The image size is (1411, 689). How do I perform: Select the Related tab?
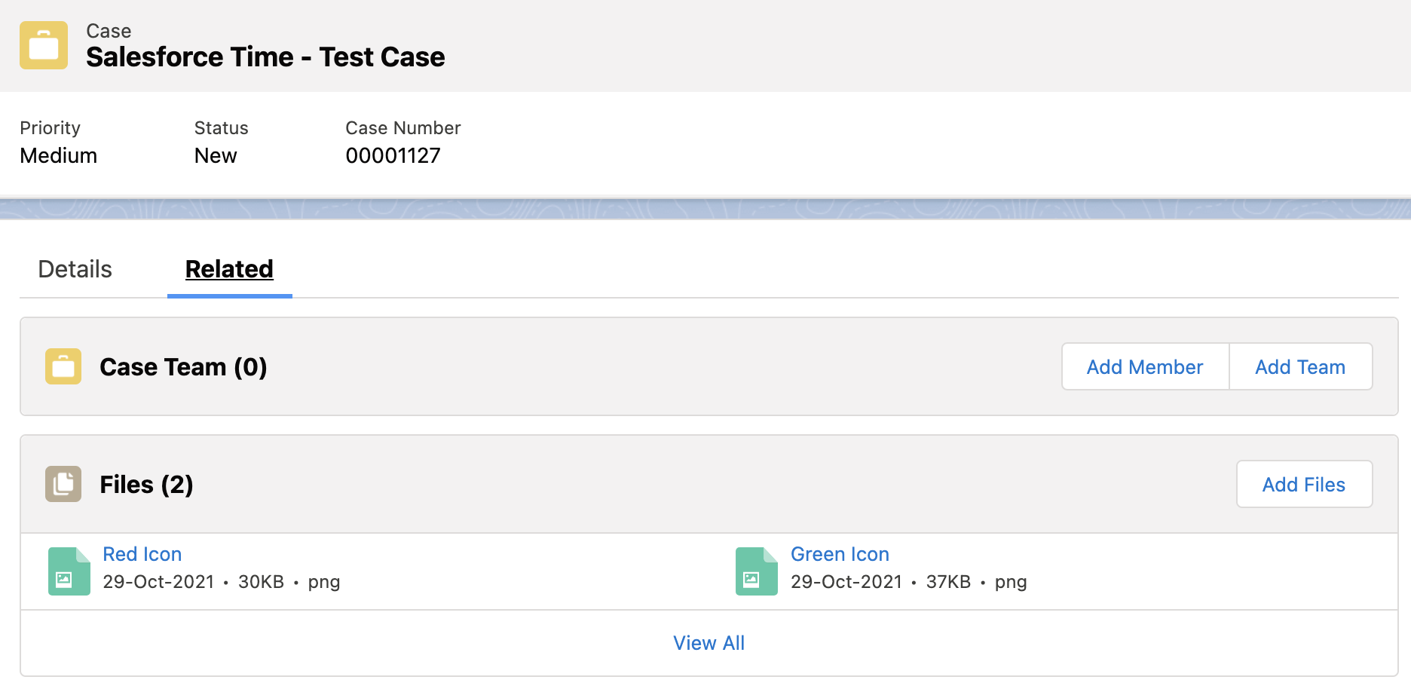(x=228, y=269)
